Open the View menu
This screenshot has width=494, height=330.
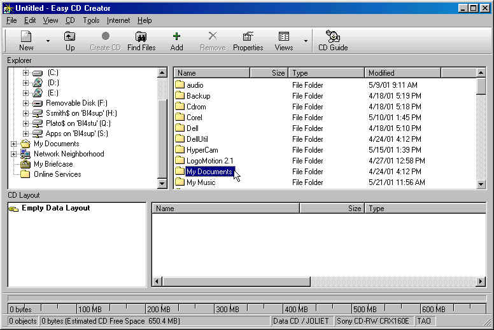pyautogui.click(x=50, y=20)
